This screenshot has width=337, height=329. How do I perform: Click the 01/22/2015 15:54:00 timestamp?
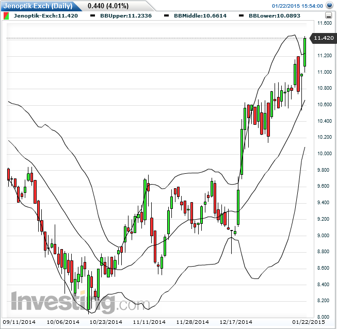[x=297, y=6]
